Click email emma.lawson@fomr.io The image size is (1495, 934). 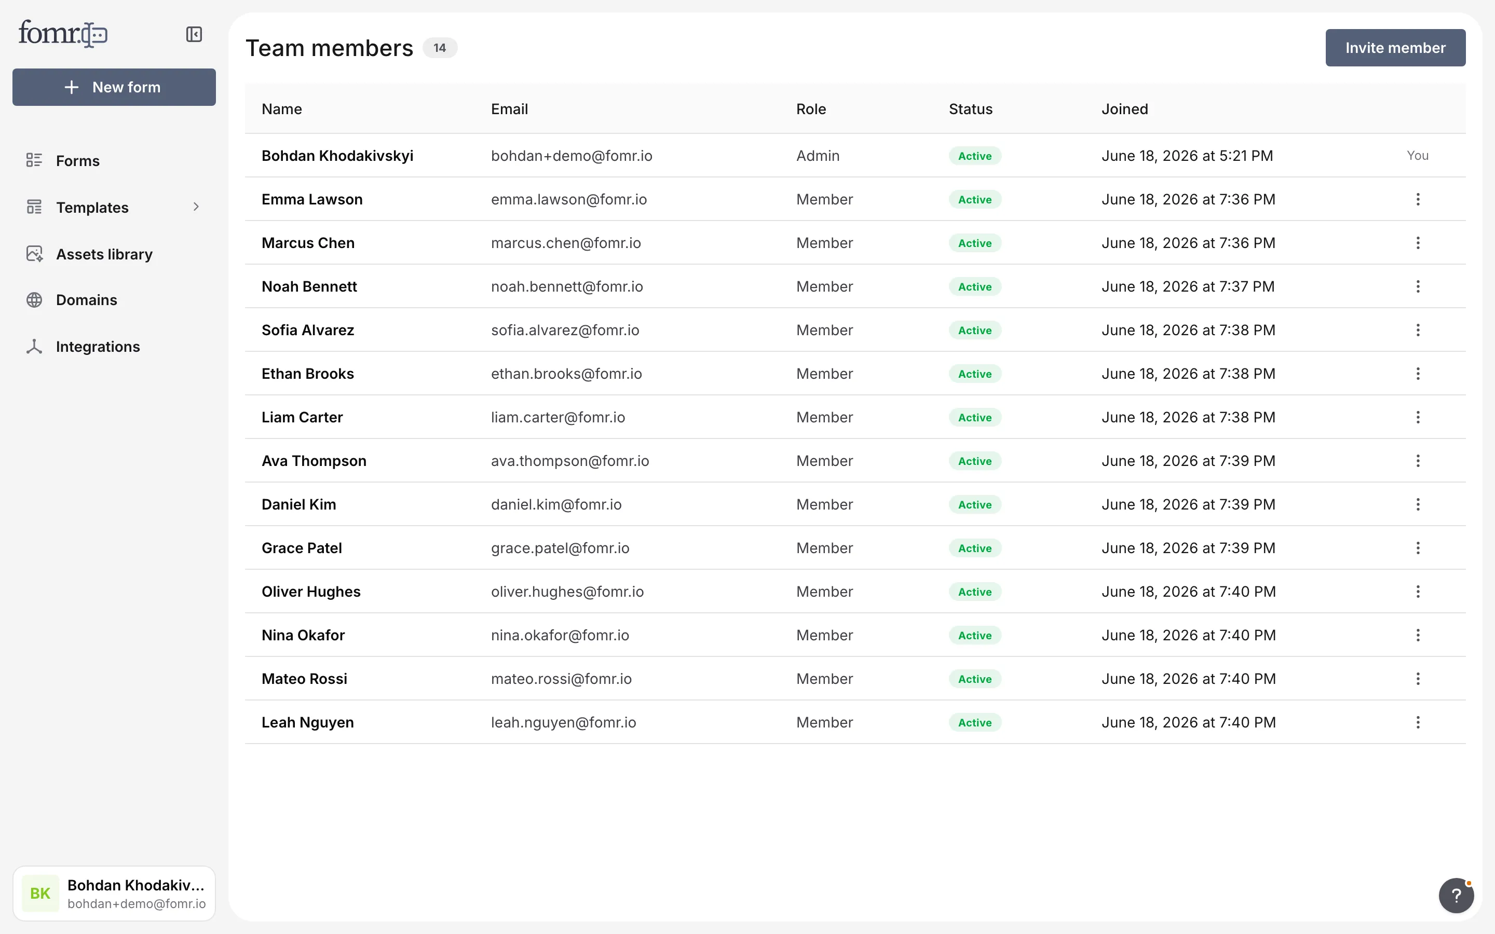pyautogui.click(x=569, y=200)
